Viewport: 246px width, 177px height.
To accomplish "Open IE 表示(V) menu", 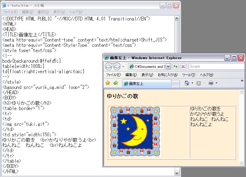I will click(x=147, y=75).
